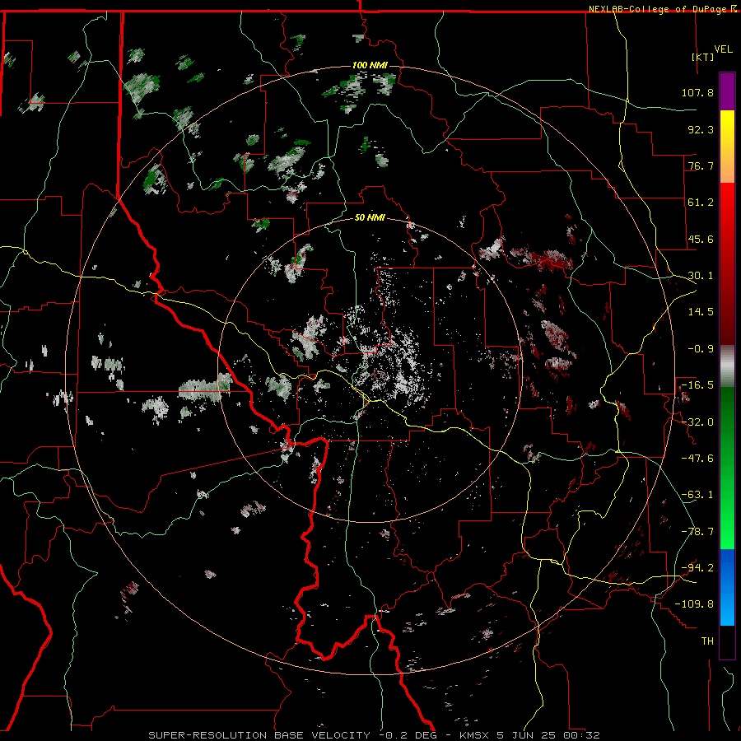Screen dimensions: 741x741
Task: Select the -109.8 legend value
Action: [x=695, y=604]
